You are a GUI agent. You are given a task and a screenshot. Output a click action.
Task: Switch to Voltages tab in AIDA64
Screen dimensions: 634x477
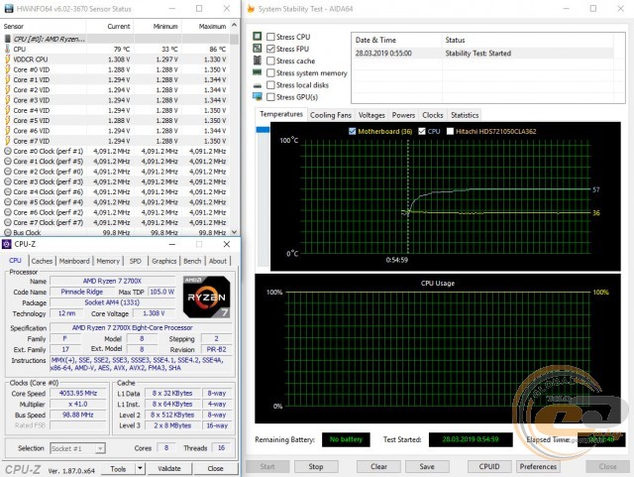click(x=371, y=115)
